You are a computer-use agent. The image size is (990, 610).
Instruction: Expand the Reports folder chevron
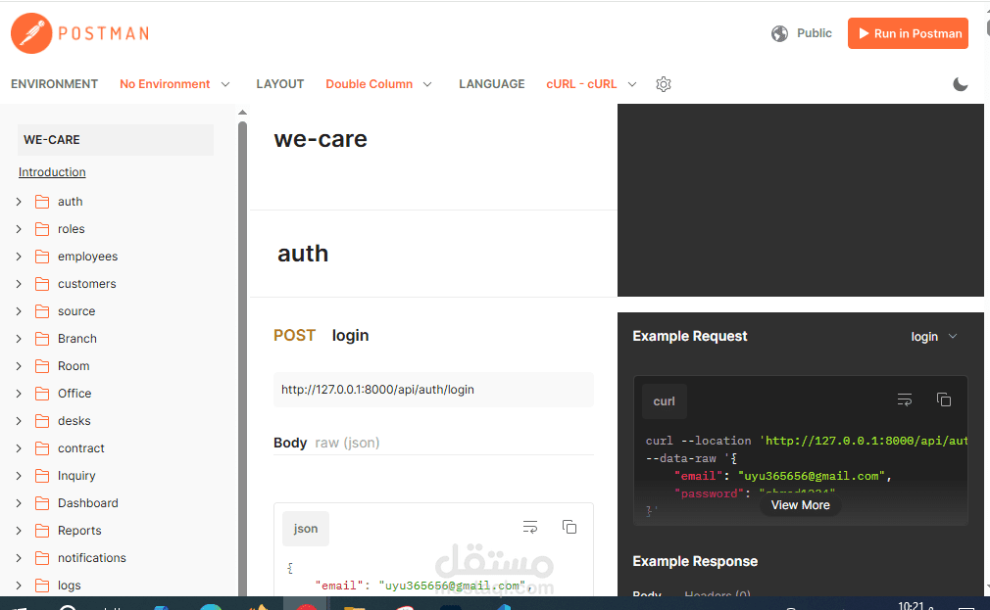click(19, 531)
